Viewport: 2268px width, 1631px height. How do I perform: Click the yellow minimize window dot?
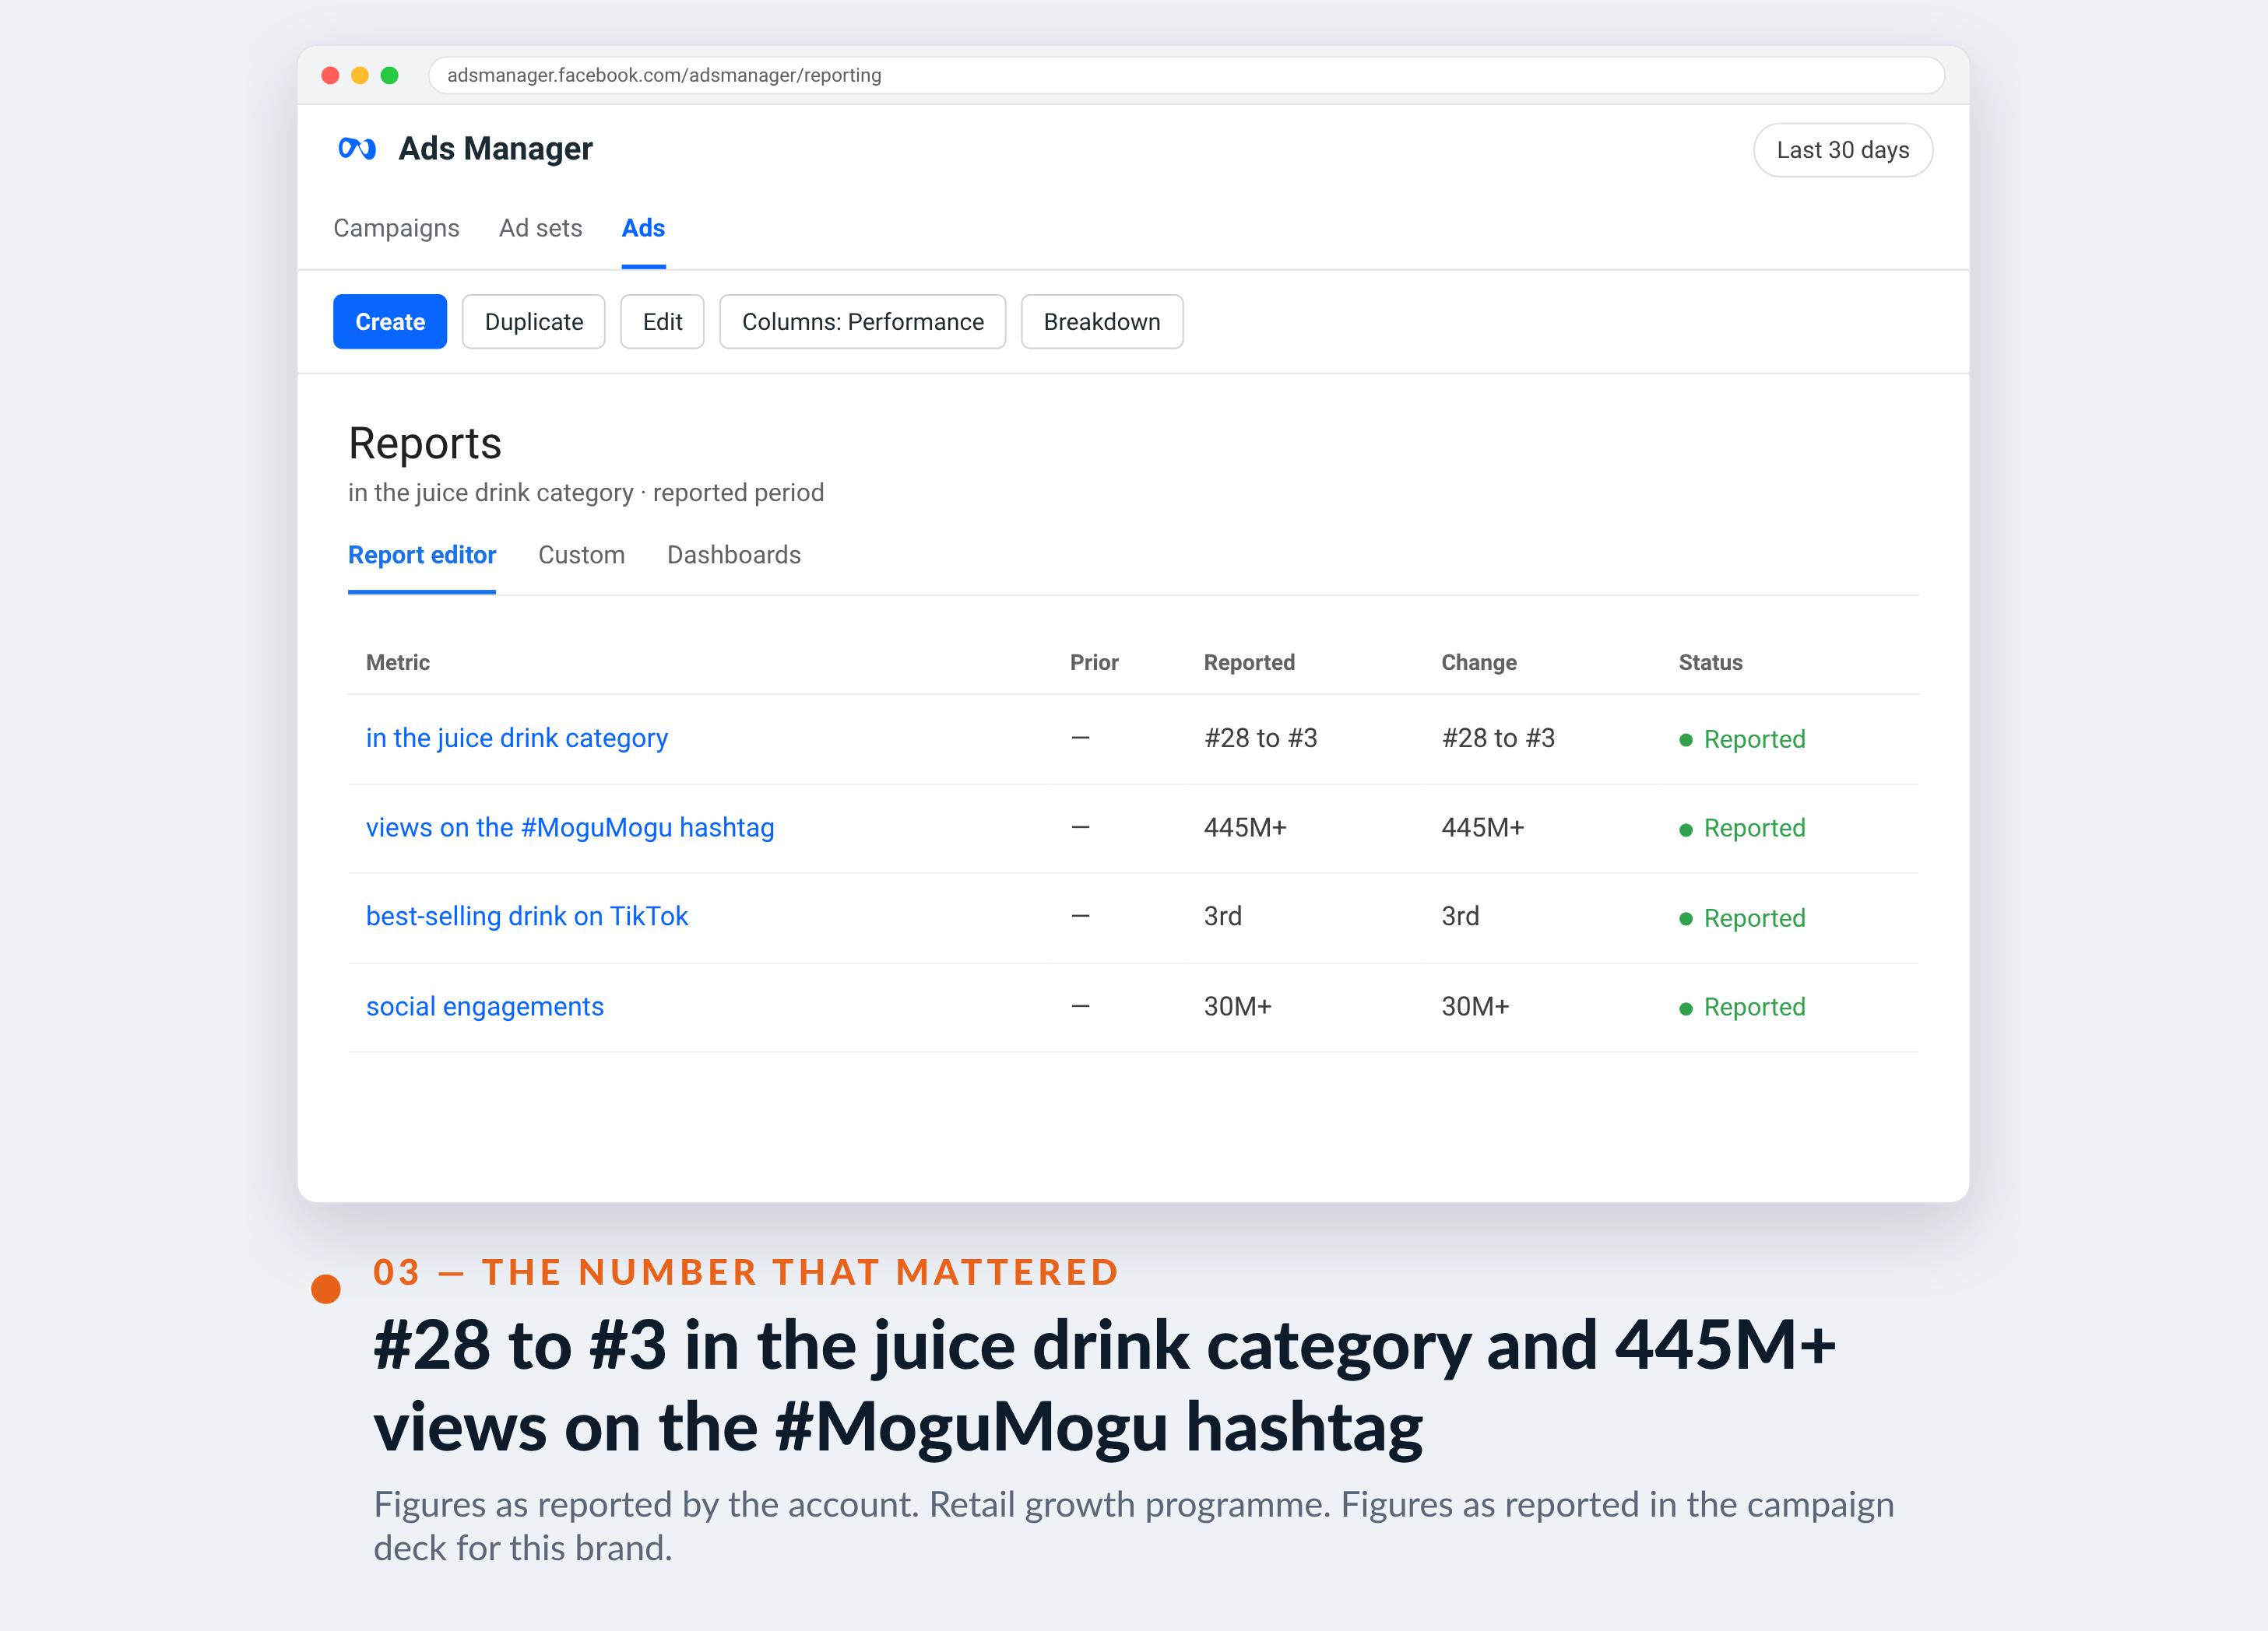coord(360,76)
